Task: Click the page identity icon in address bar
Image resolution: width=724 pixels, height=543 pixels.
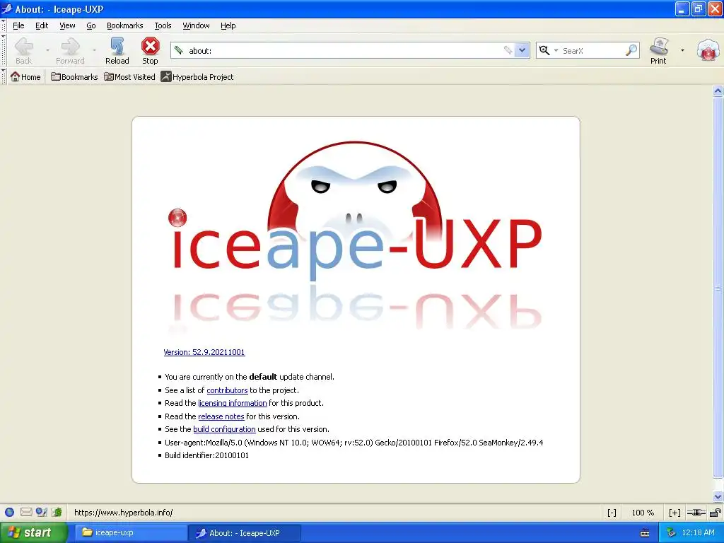Action: click(179, 50)
